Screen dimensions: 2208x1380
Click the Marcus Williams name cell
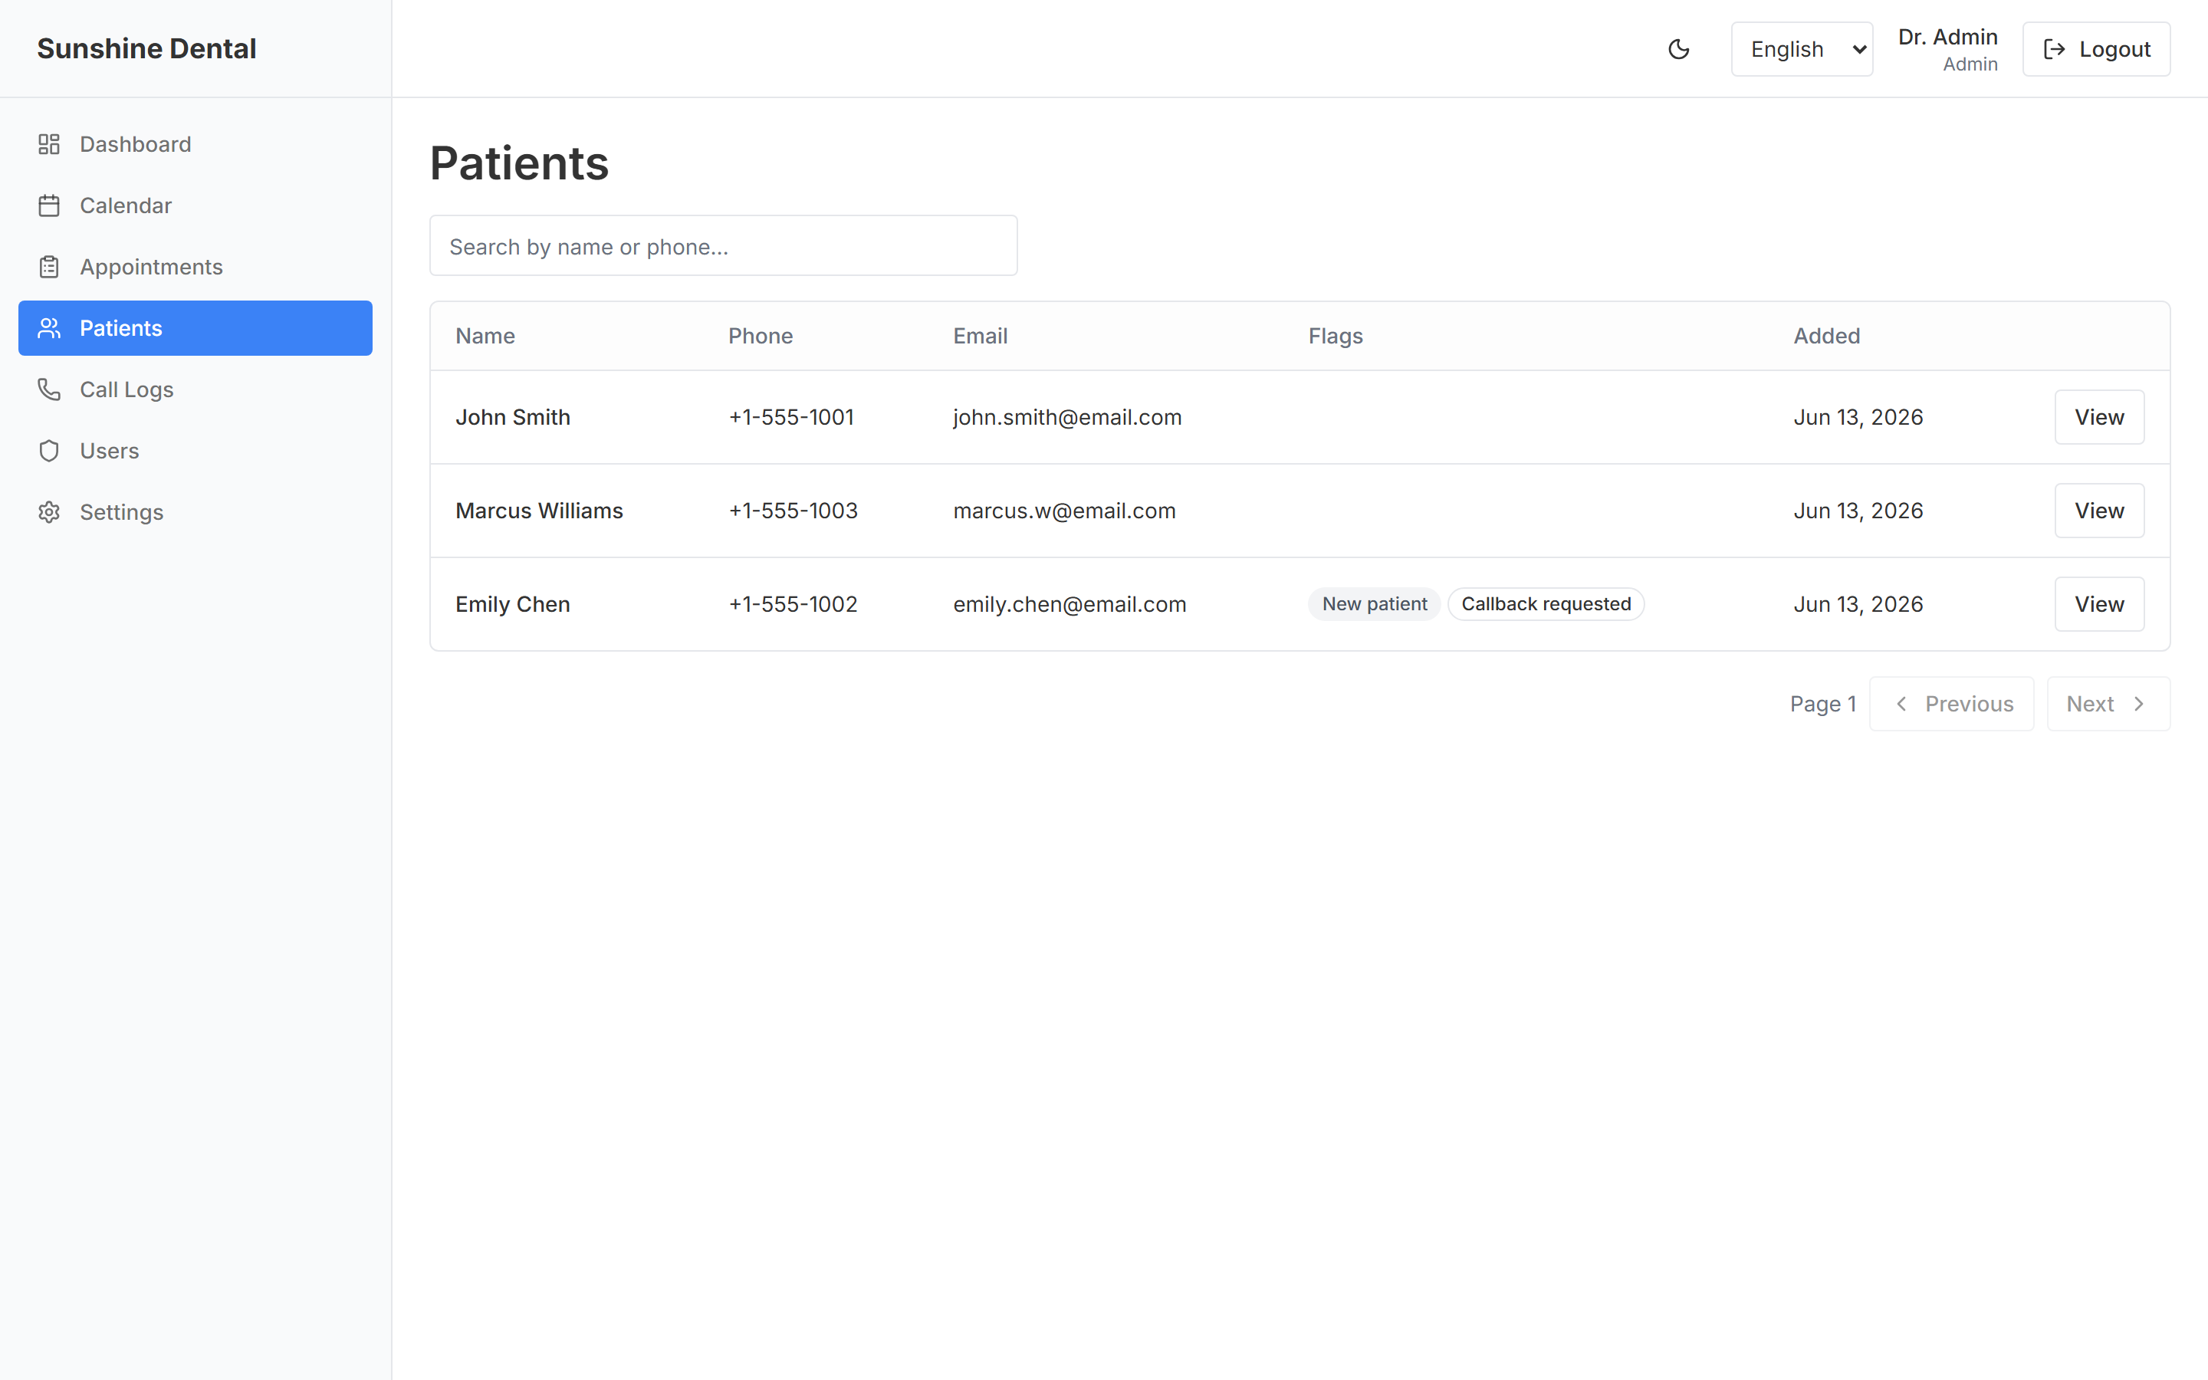(539, 510)
